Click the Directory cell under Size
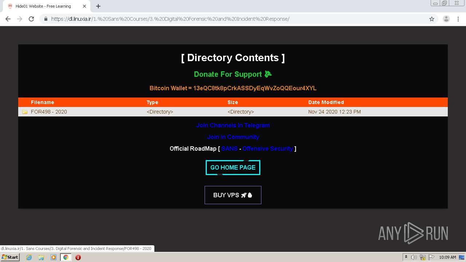The height and width of the screenshot is (262, 466). [x=241, y=112]
